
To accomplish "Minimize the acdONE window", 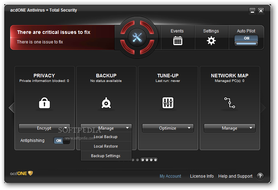I will coord(252,11).
